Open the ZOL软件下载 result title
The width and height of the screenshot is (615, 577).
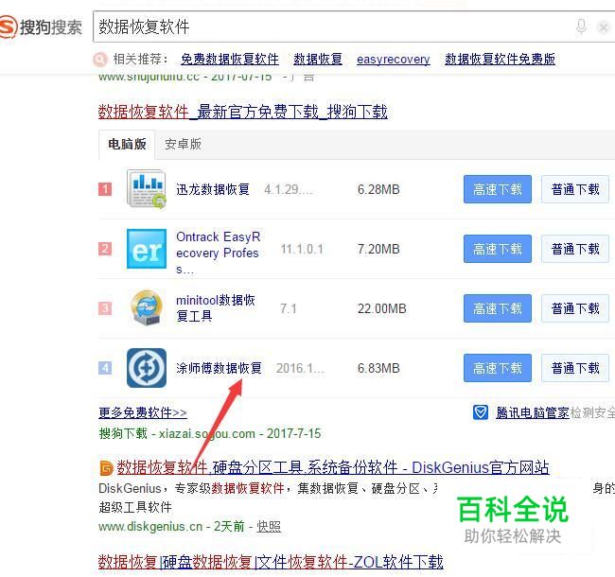click(x=271, y=562)
